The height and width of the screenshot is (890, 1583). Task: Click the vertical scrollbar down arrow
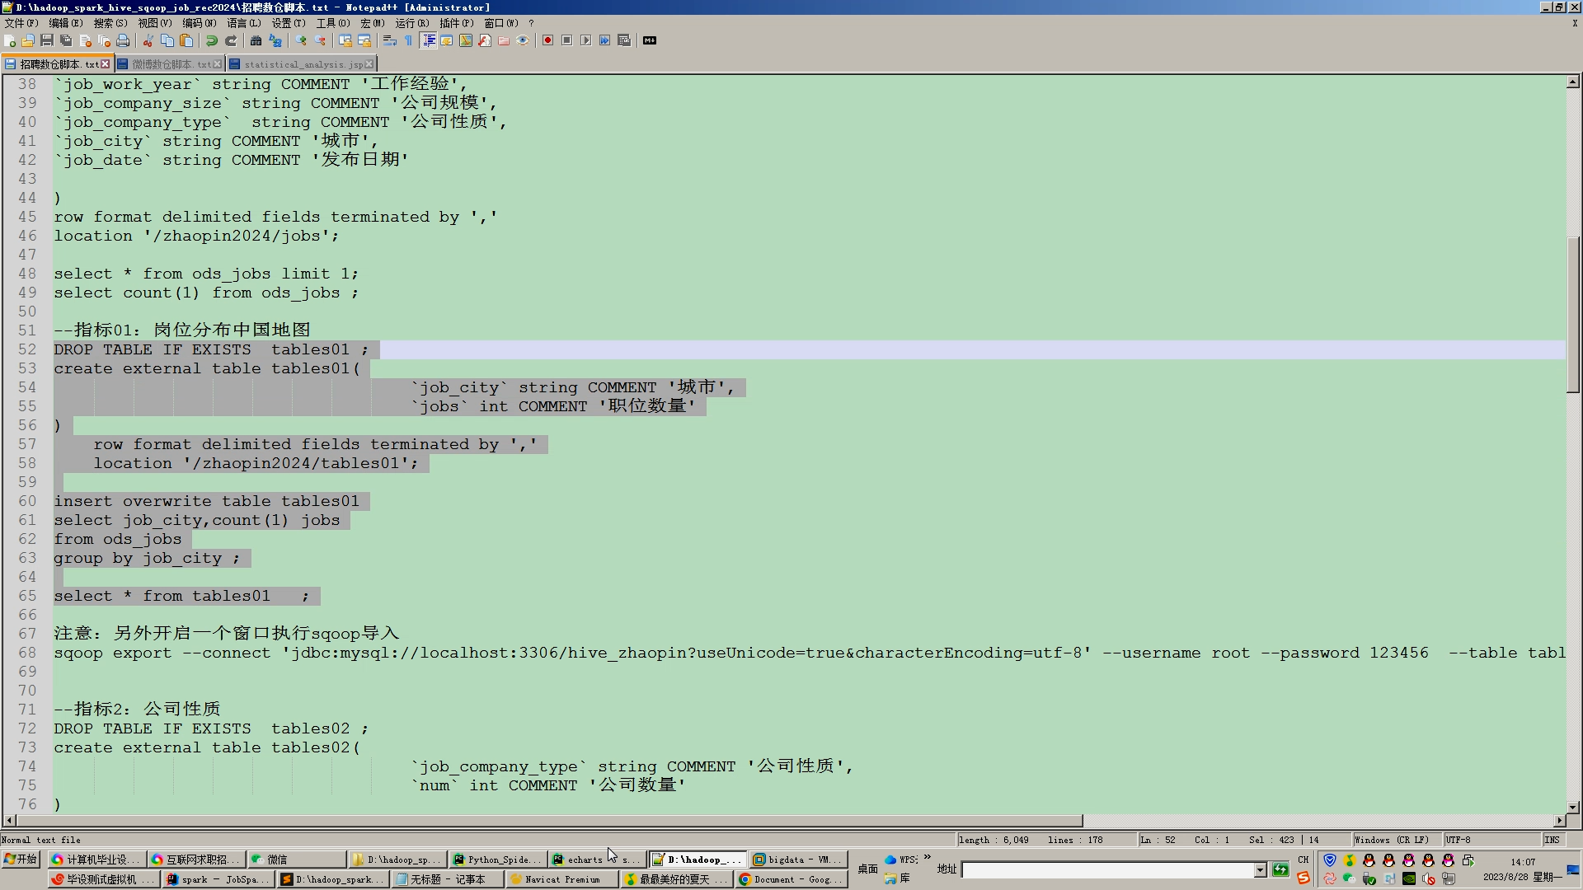(1573, 808)
